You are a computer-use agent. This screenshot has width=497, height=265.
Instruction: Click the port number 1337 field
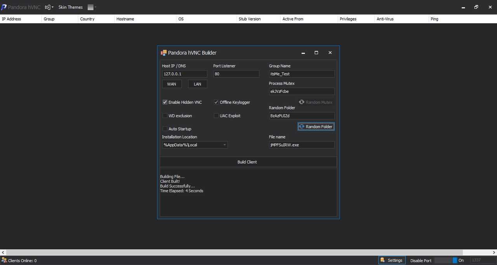click(x=483, y=260)
